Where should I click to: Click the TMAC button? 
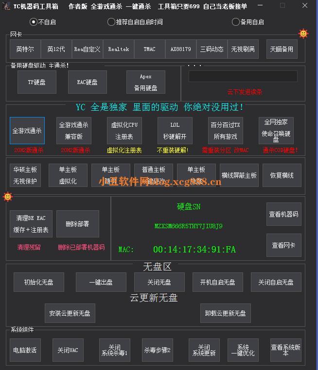point(150,49)
